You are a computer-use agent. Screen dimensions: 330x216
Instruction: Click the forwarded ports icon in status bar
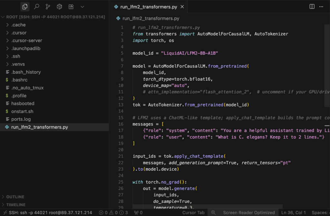pyautogui.click(x=138, y=212)
